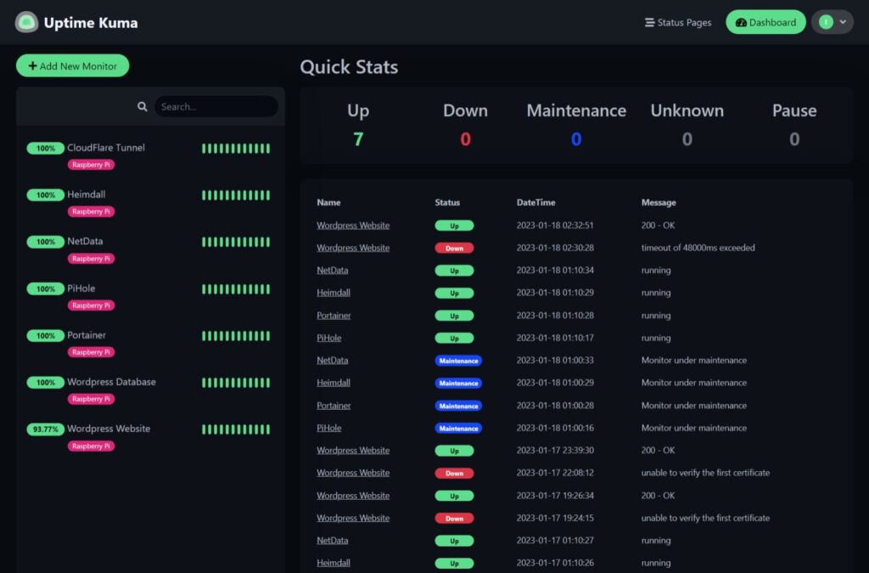Focus the monitor search field

tap(216, 107)
